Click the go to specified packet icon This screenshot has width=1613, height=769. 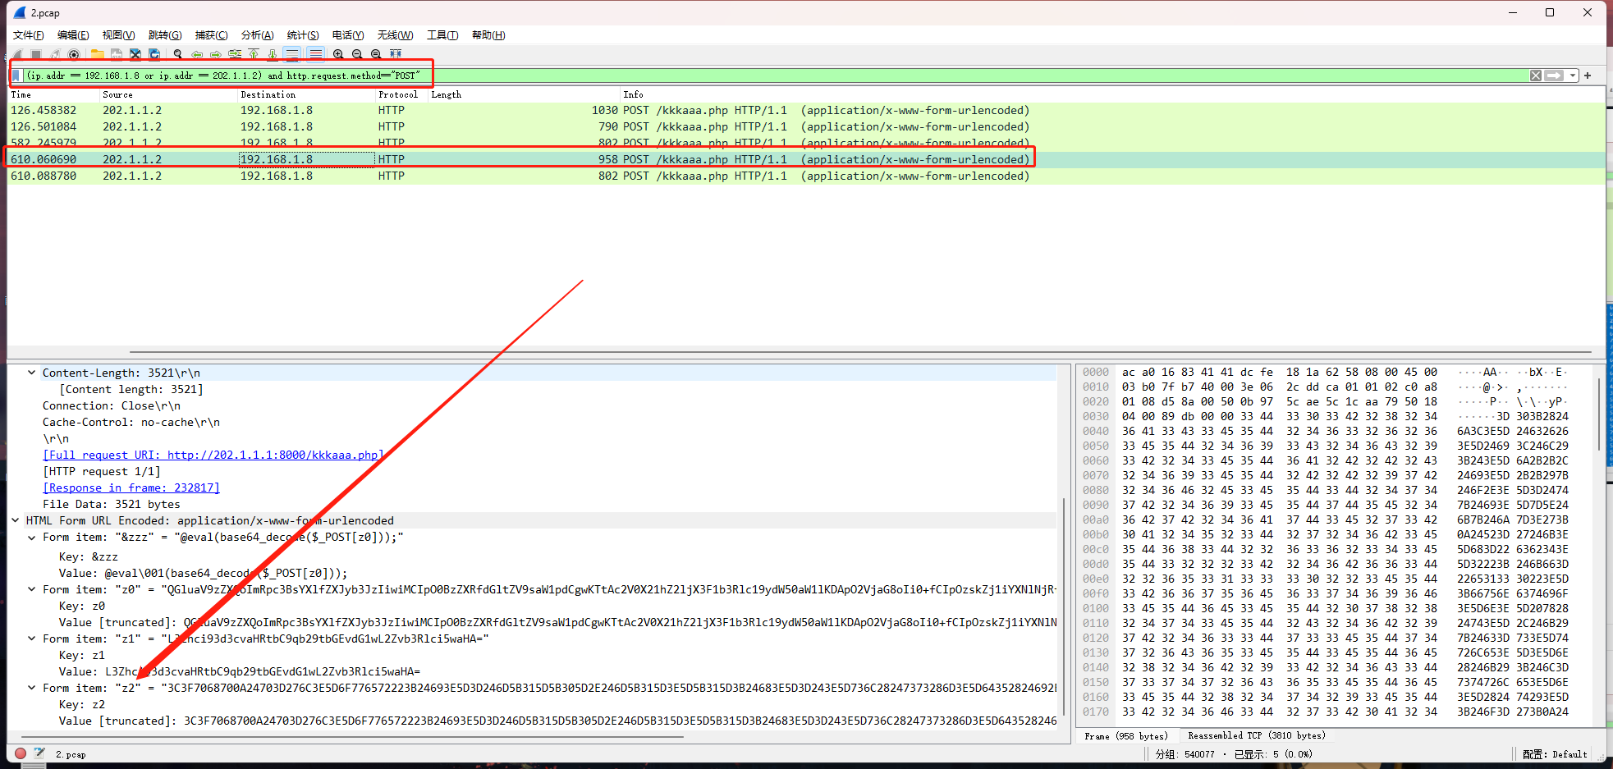pos(235,54)
